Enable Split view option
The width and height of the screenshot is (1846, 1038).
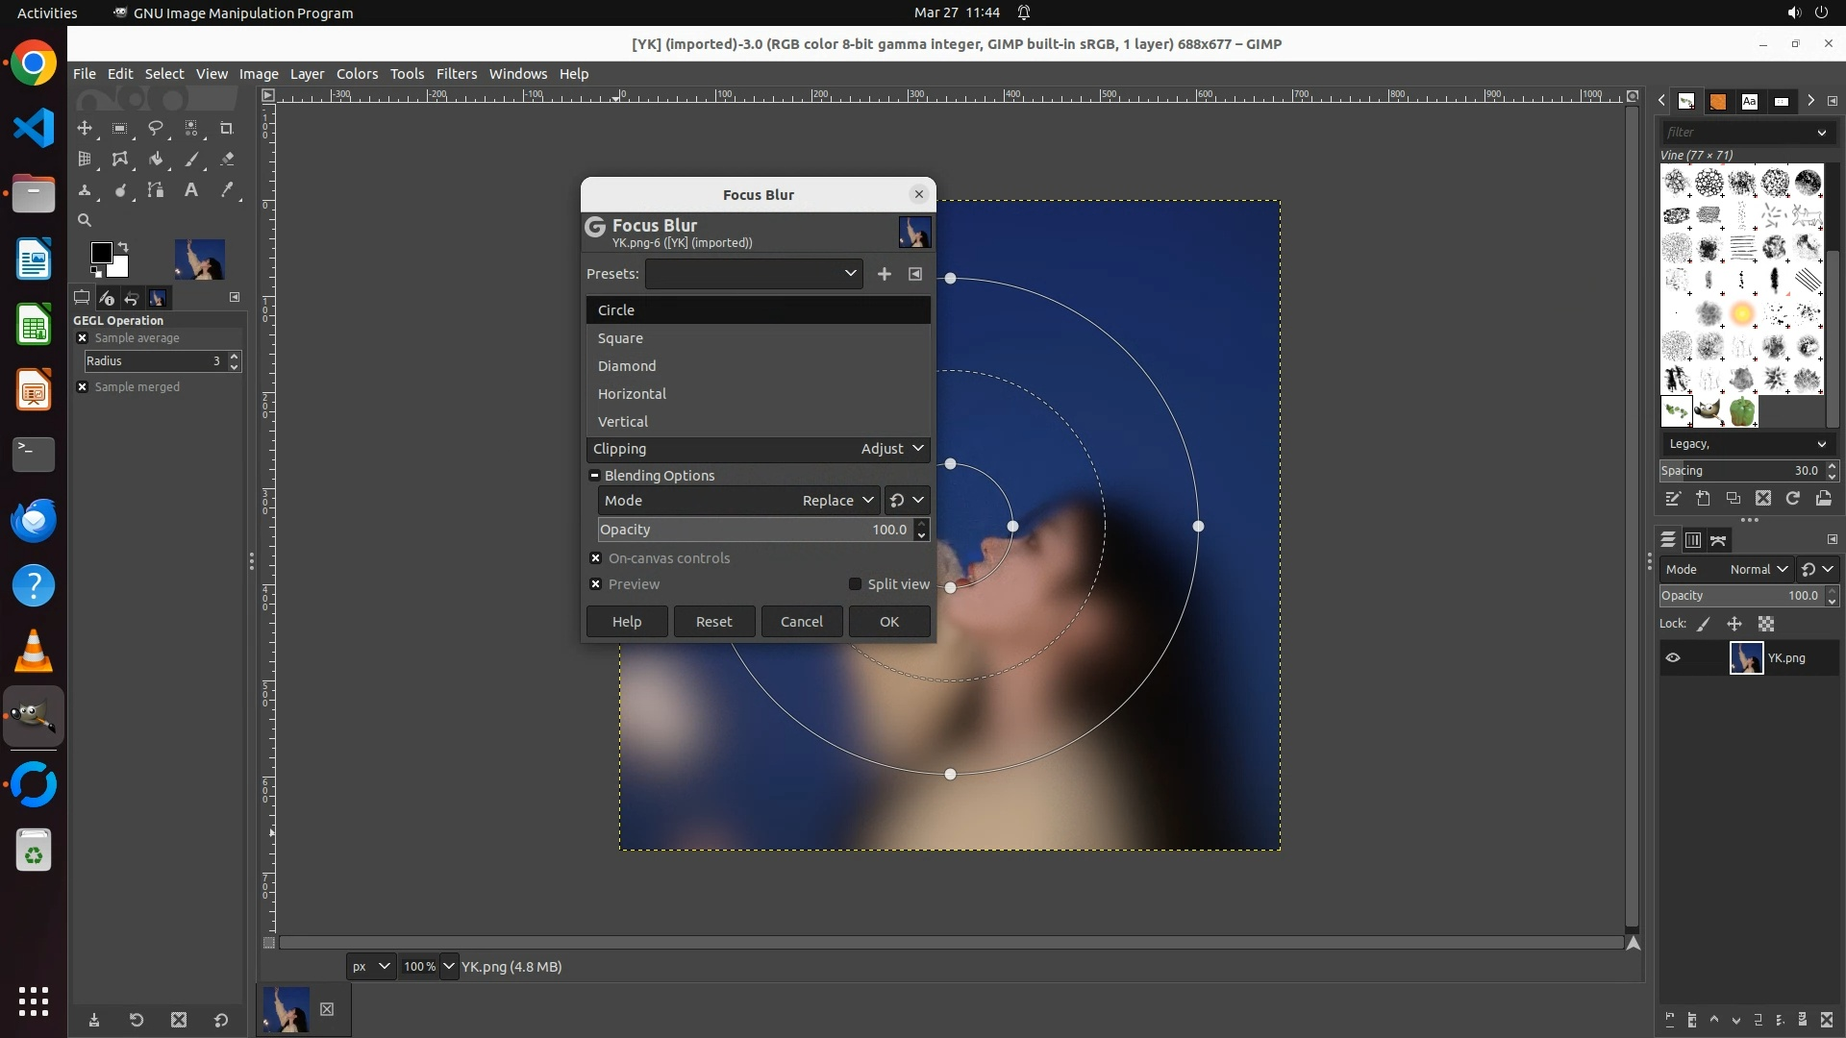pyautogui.click(x=855, y=584)
